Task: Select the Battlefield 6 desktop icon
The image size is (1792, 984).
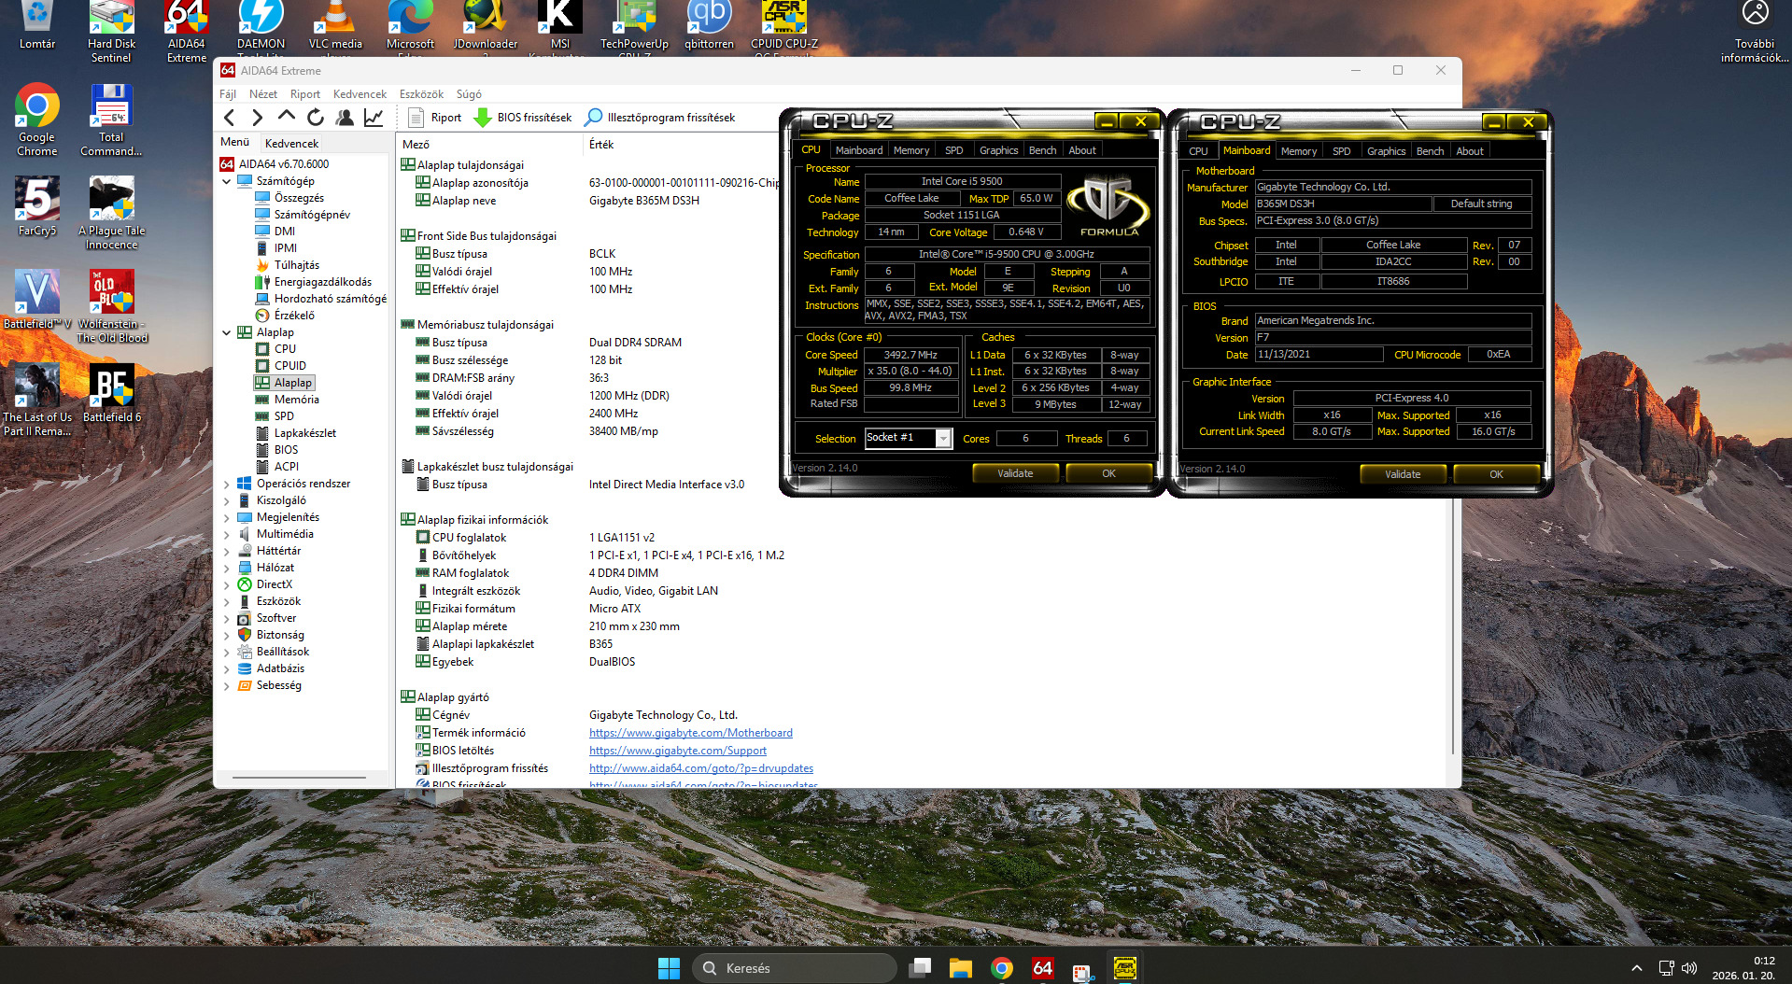Action: click(x=112, y=393)
